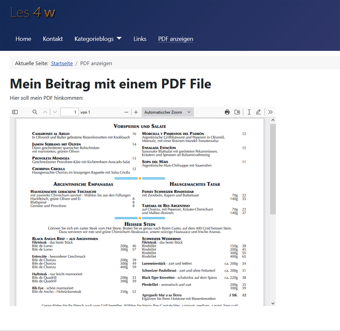The height and width of the screenshot is (331, 340).
Task: Expand the Kategorieblogs menu
Action: point(98,39)
